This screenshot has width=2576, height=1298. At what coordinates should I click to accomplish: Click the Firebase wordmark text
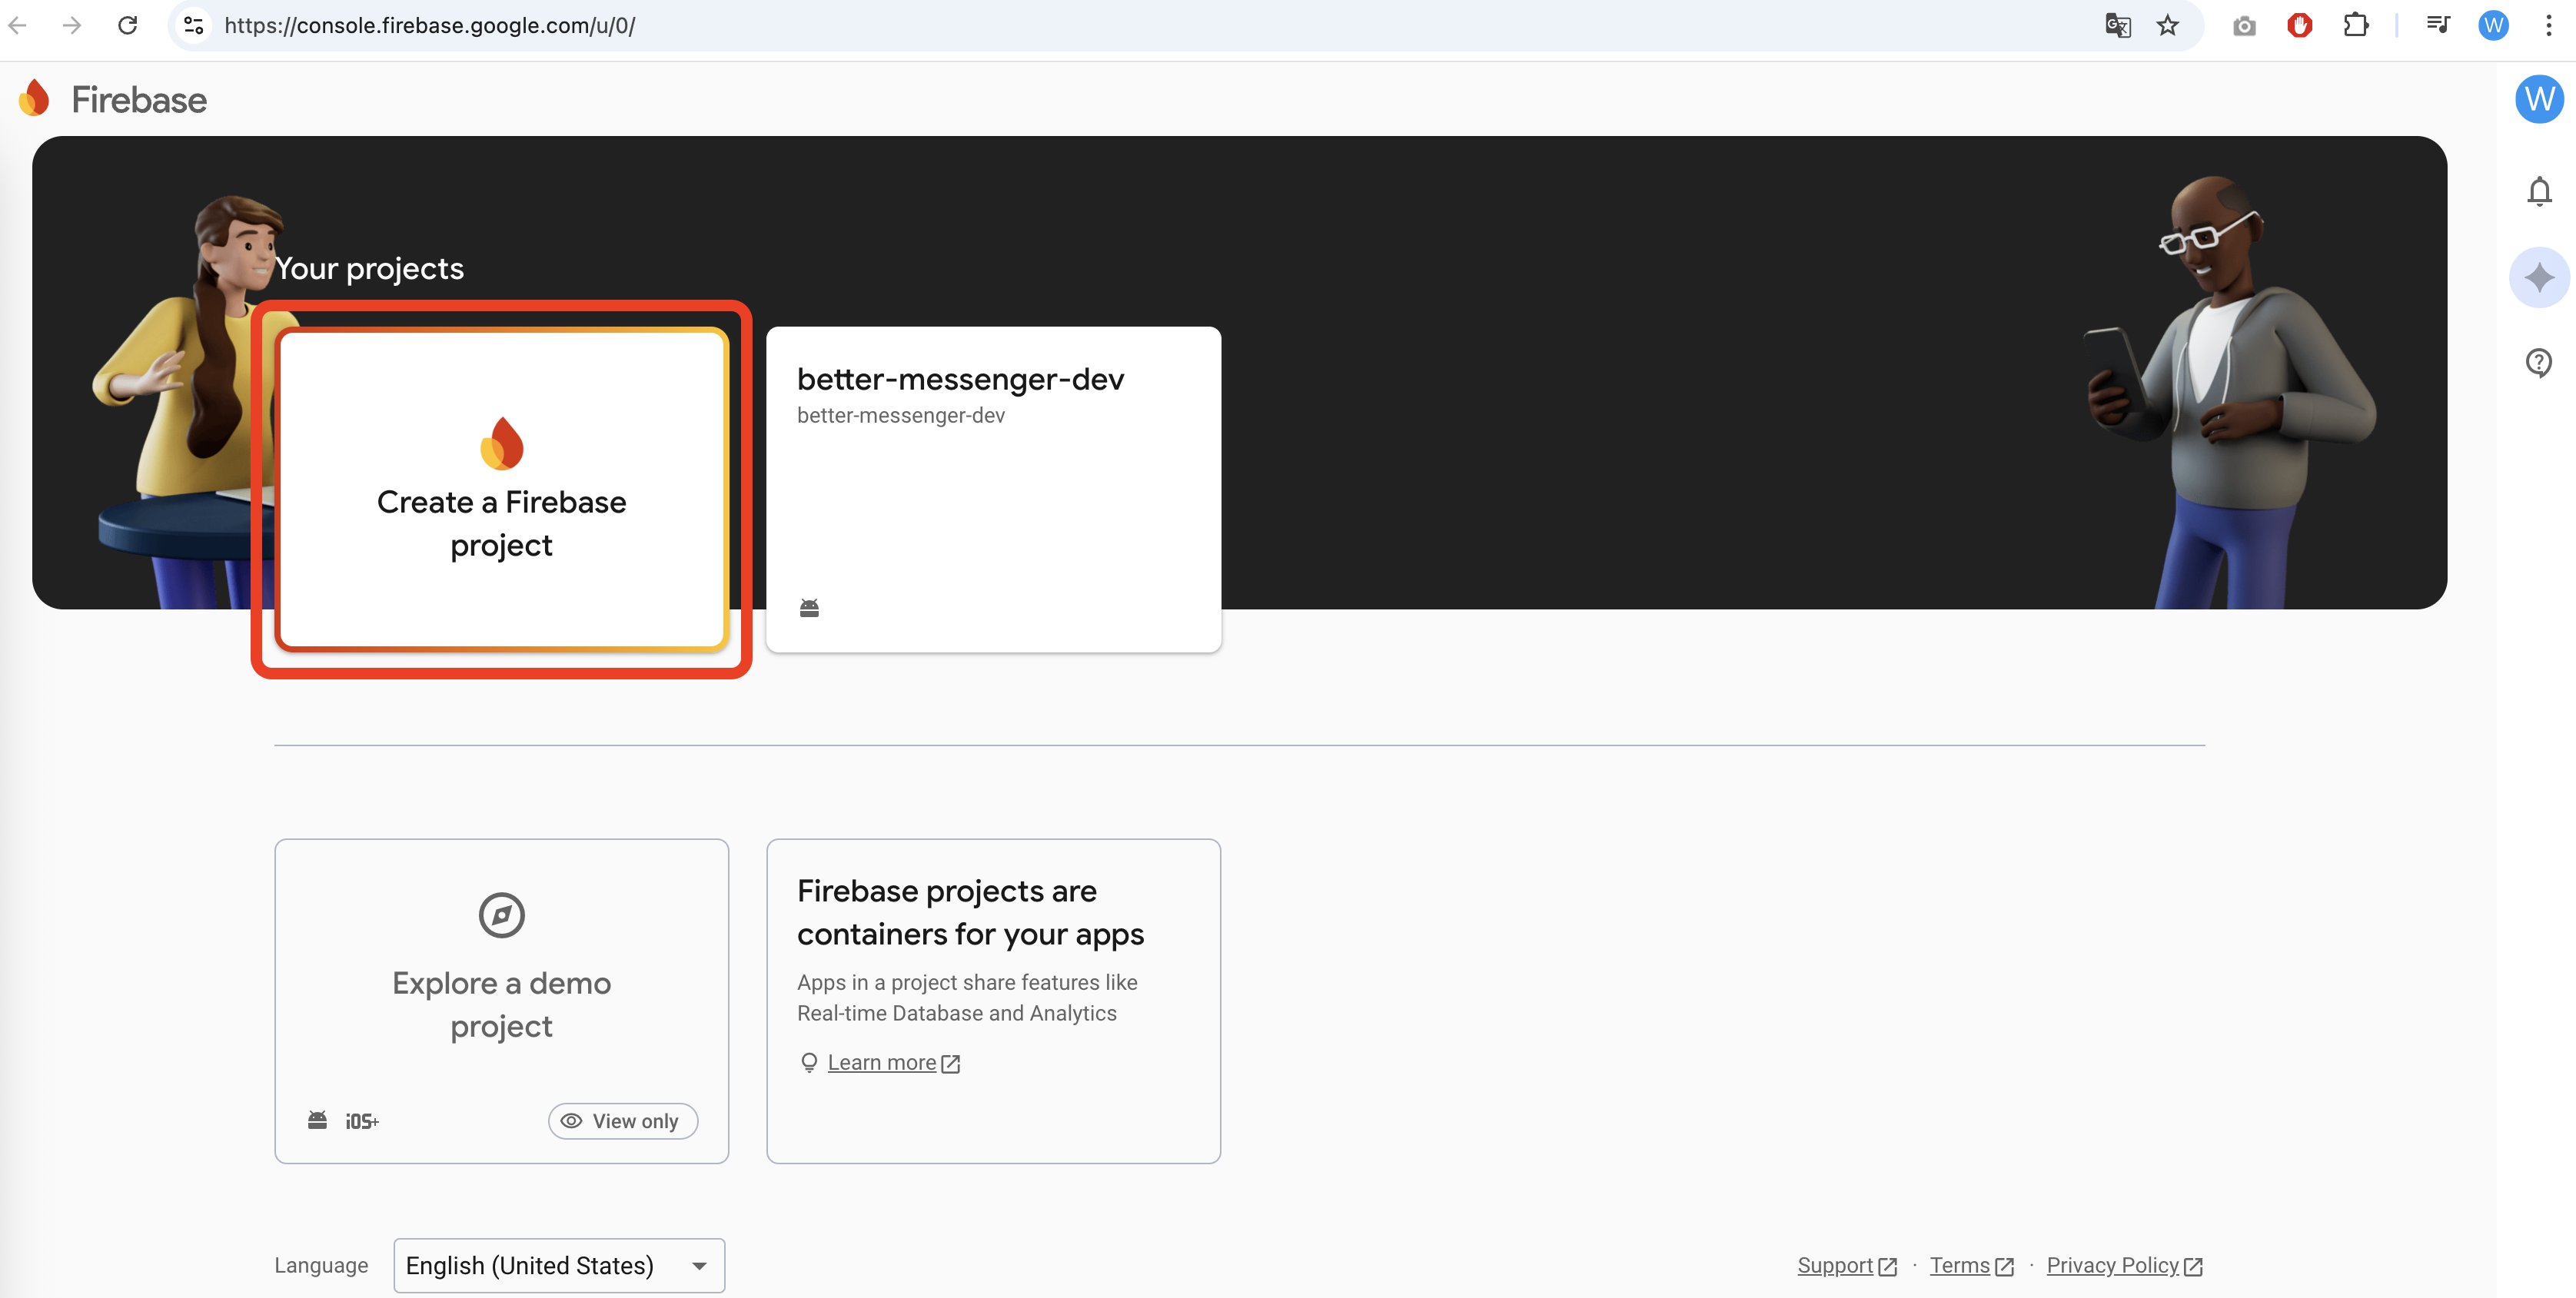point(139,100)
